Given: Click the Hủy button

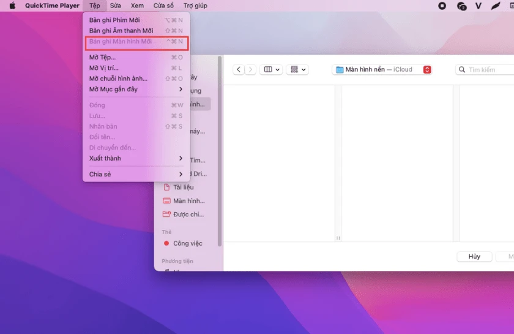Looking at the screenshot, I should coord(474,257).
